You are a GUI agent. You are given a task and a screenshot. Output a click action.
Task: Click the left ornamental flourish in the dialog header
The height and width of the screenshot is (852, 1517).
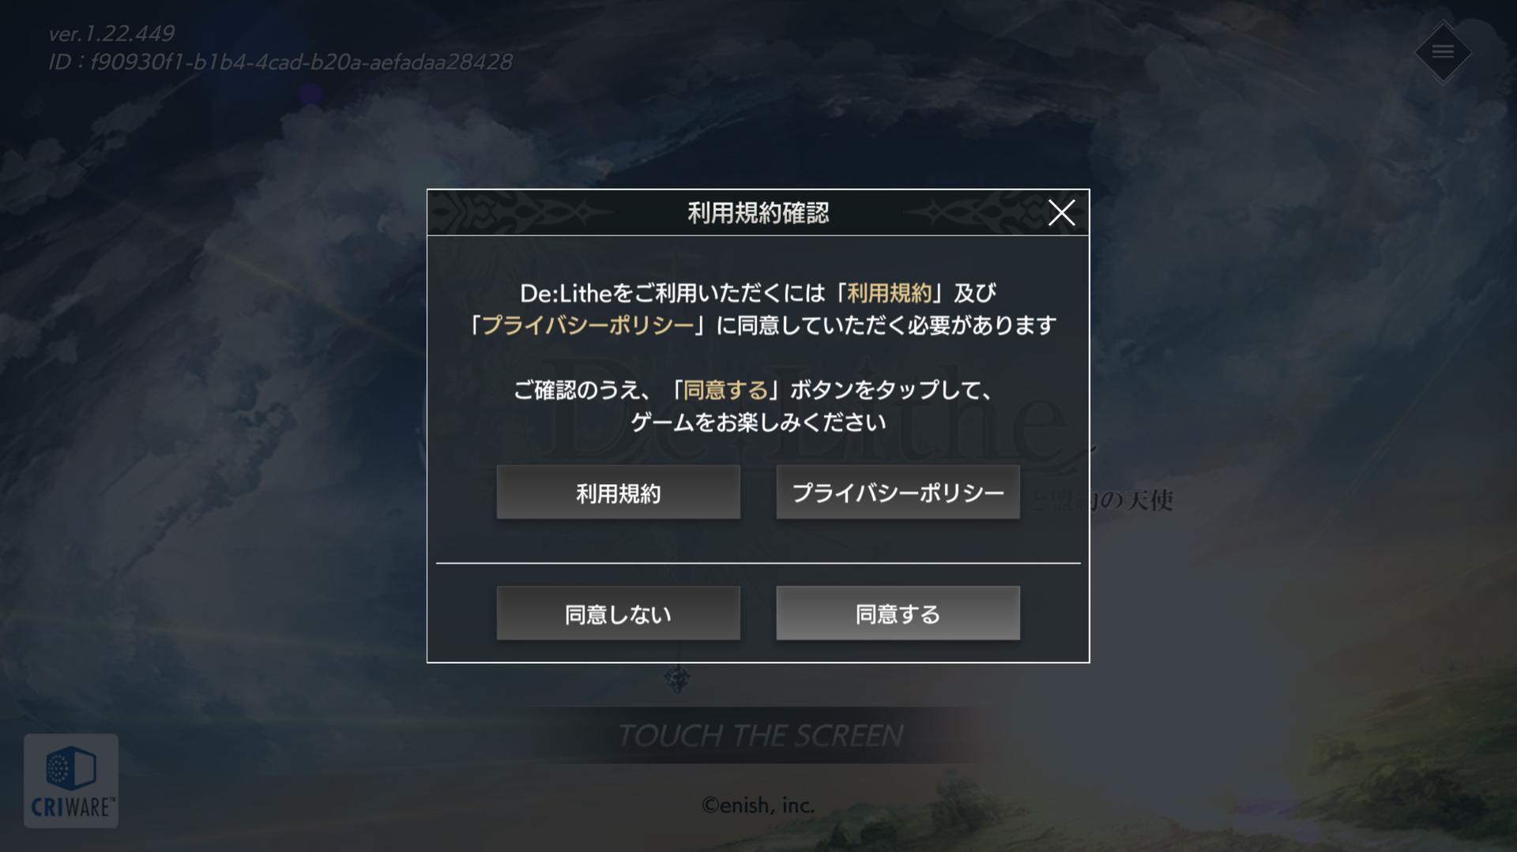[x=521, y=212]
